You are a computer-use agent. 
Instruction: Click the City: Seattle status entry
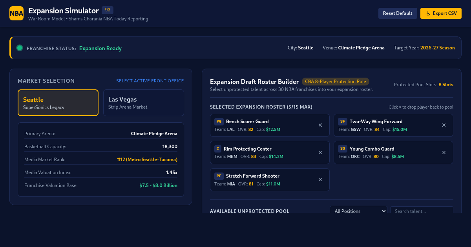pos(300,48)
